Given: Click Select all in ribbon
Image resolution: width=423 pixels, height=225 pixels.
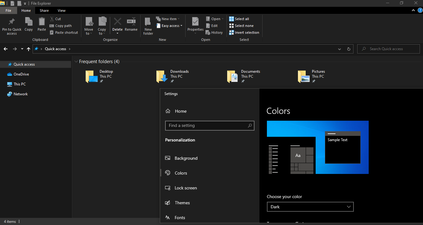Looking at the screenshot, I should (x=239, y=19).
